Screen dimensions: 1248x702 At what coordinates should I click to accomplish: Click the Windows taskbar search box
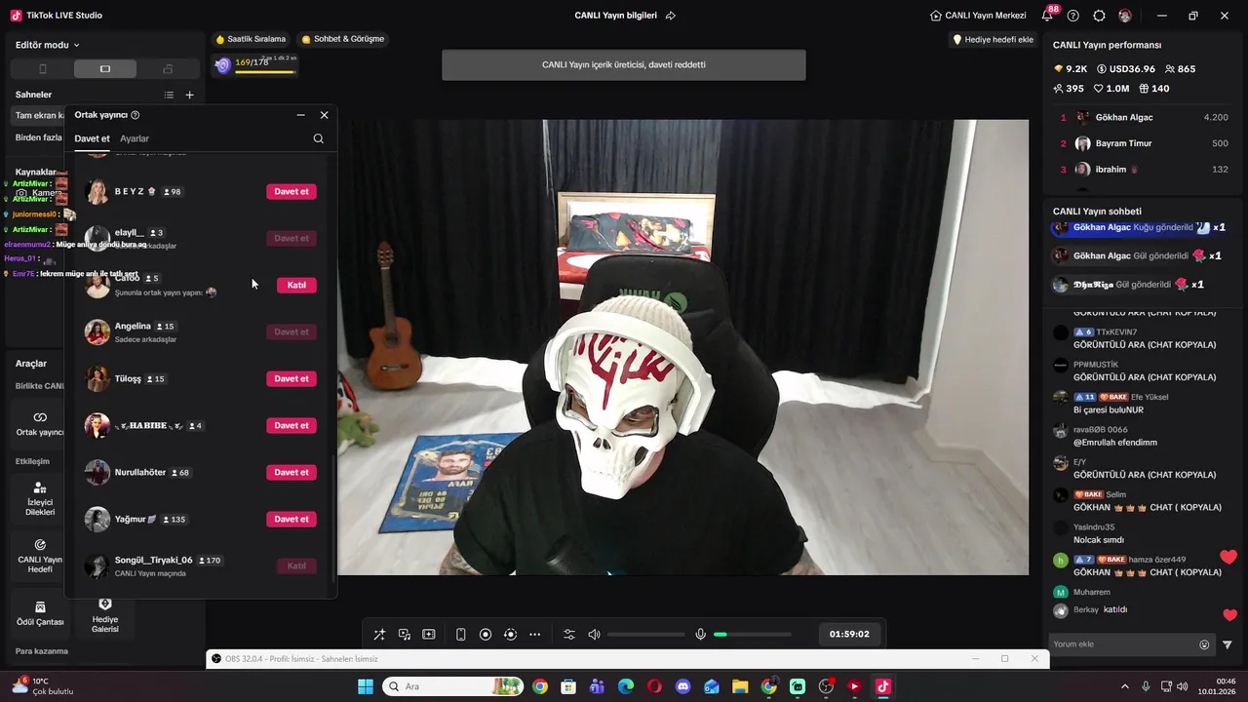pyautogui.click(x=454, y=686)
